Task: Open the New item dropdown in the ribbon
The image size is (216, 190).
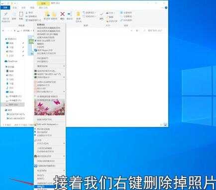Action: pyautogui.click(x=89, y=12)
